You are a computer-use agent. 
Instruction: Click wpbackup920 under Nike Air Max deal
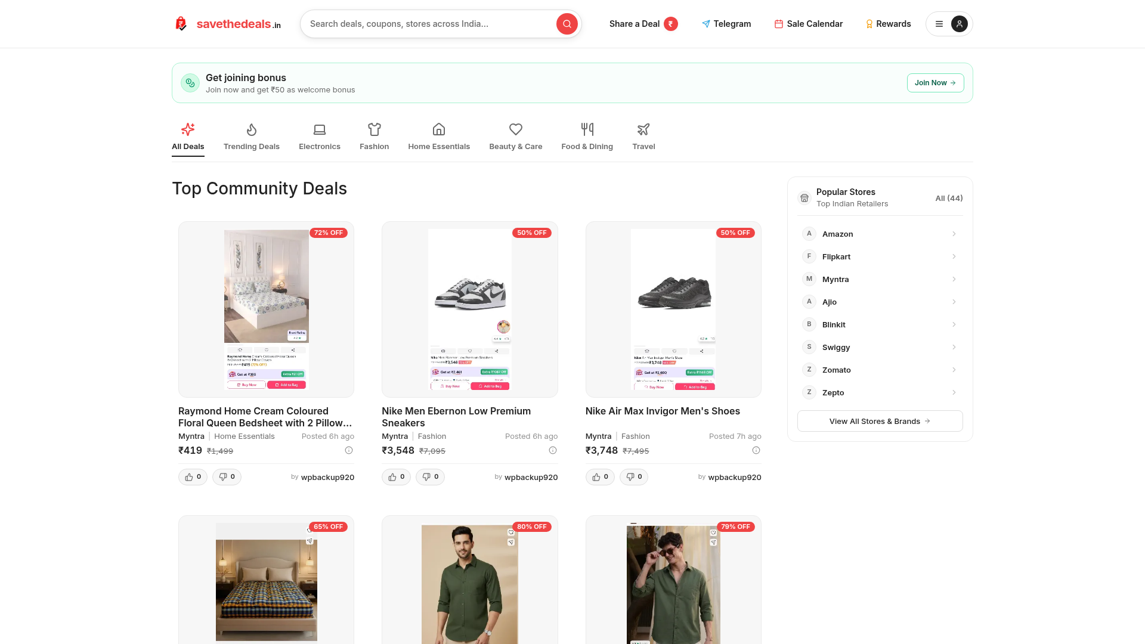point(735,477)
